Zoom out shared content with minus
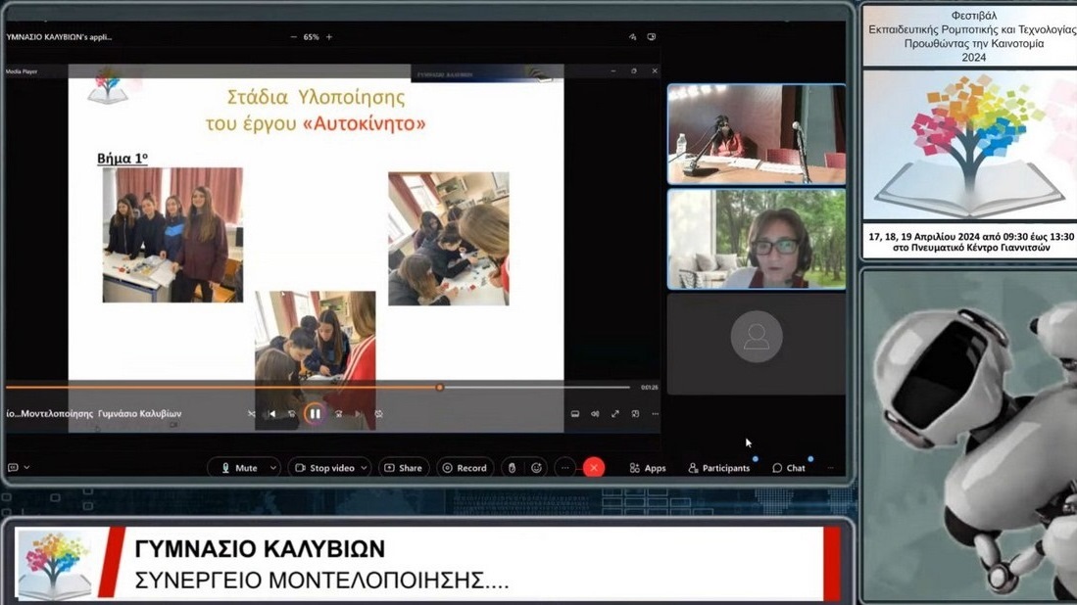 pyautogui.click(x=293, y=37)
